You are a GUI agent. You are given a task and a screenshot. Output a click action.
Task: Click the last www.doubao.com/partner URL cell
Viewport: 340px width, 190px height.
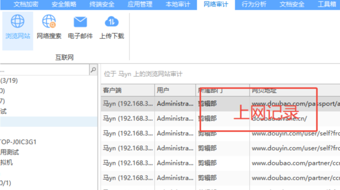295,178
